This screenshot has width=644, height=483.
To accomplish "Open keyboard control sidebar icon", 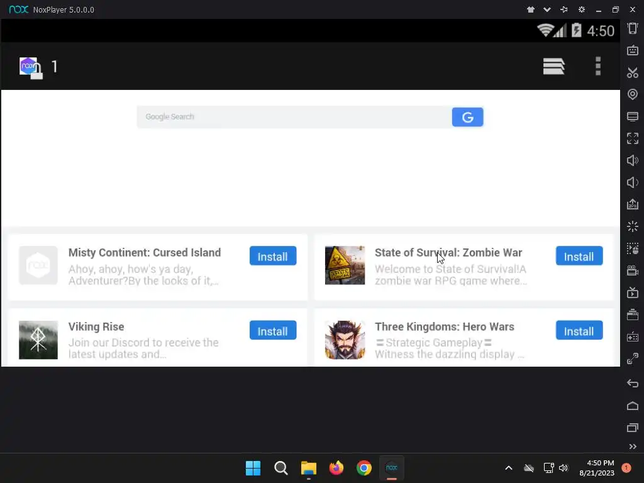I will pos(633,50).
